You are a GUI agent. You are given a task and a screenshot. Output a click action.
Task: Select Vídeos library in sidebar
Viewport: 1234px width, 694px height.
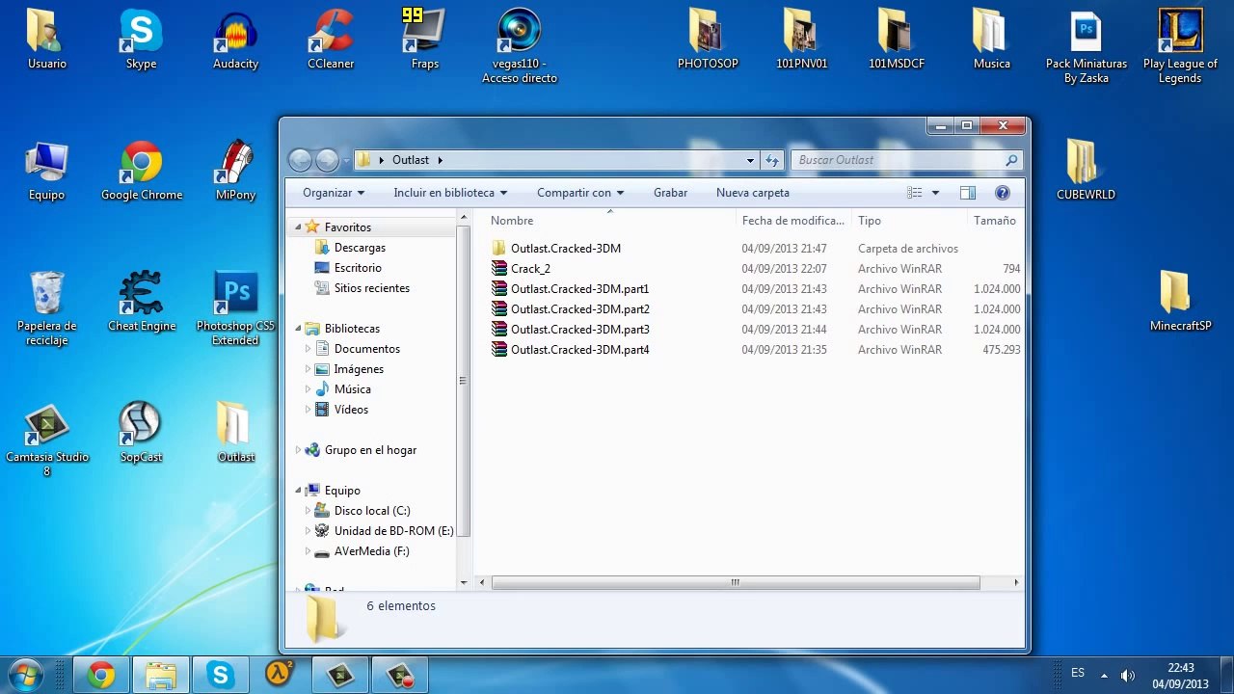tap(351, 410)
